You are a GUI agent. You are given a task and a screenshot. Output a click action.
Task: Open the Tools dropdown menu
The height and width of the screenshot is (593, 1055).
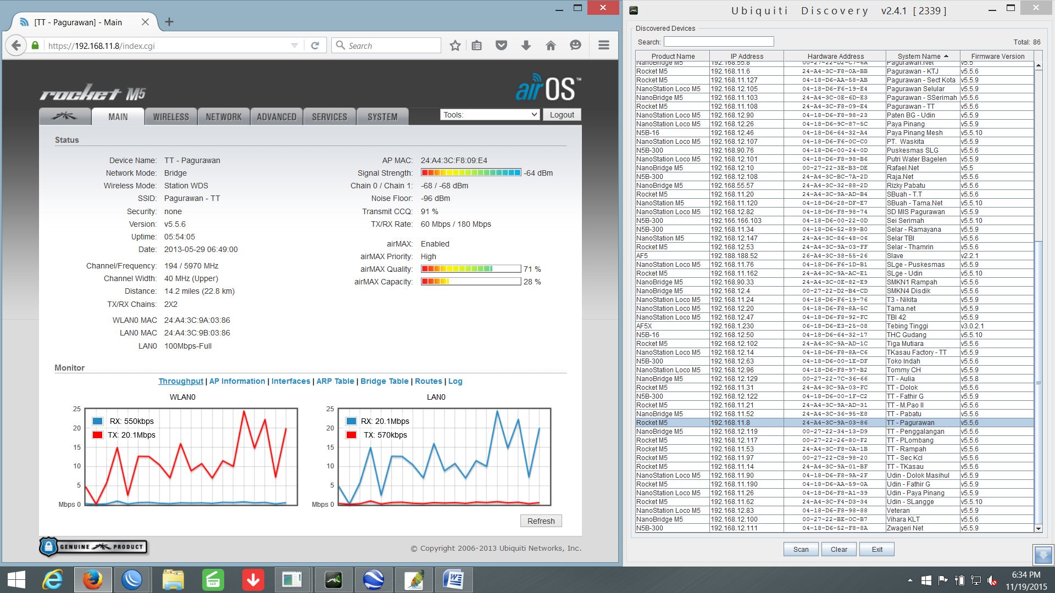tap(491, 114)
